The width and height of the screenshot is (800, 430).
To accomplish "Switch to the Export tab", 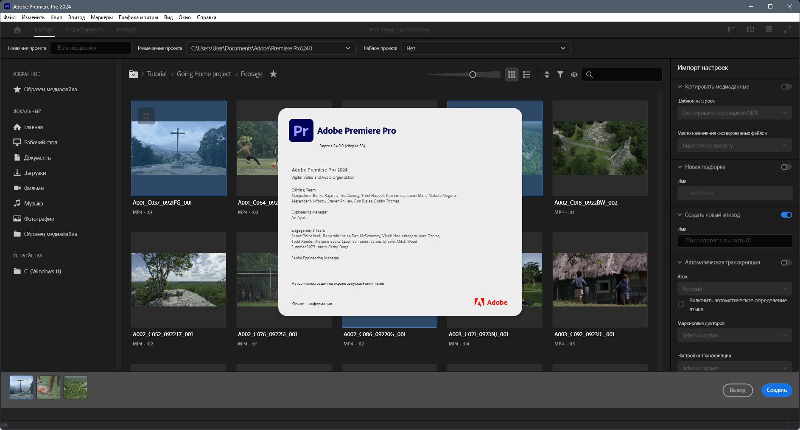I will click(126, 30).
